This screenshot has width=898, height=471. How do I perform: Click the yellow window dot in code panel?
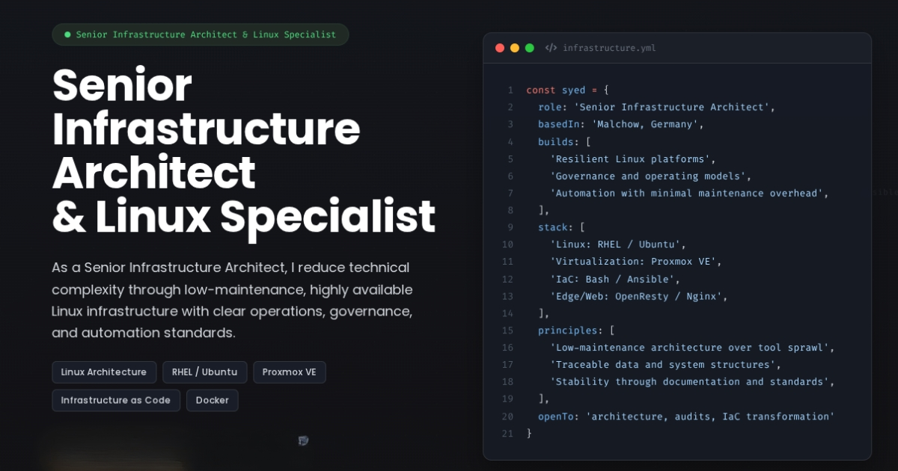click(x=515, y=48)
